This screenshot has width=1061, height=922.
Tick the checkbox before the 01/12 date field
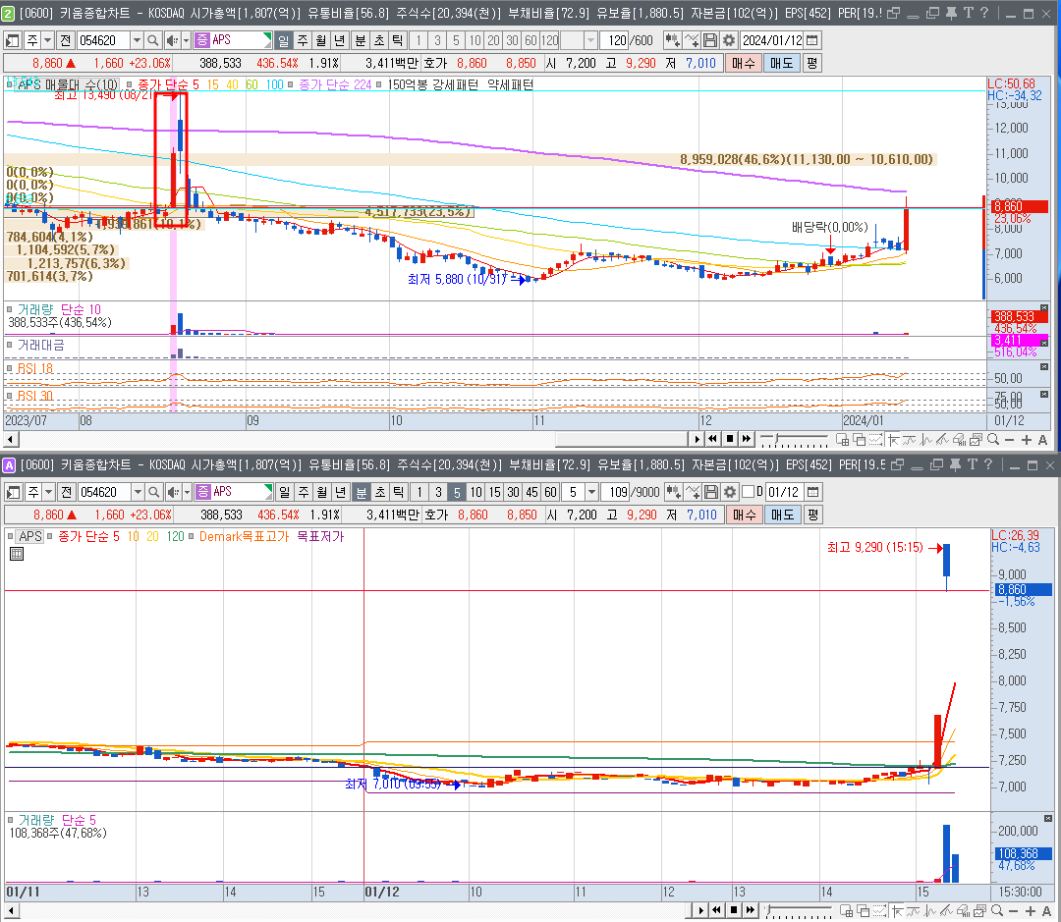749,492
